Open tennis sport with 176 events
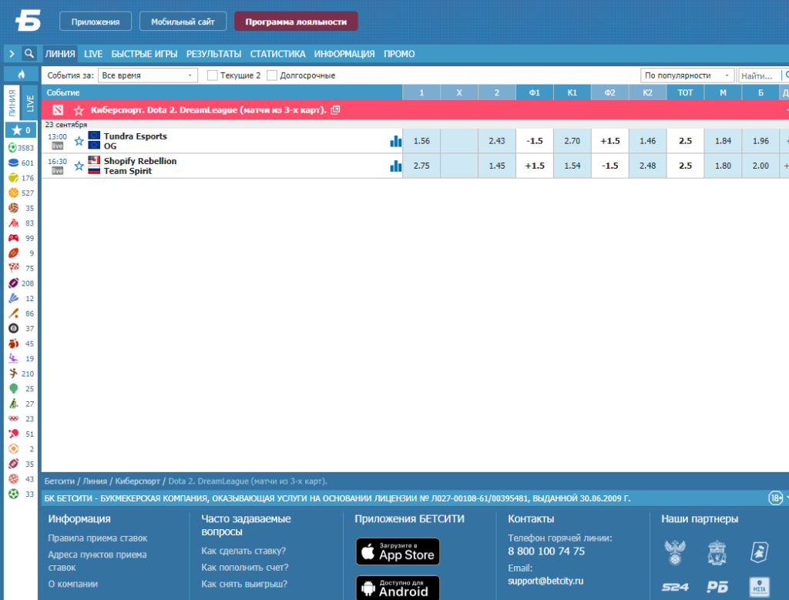Viewport: 789px width, 600px height. pyautogui.click(x=21, y=178)
